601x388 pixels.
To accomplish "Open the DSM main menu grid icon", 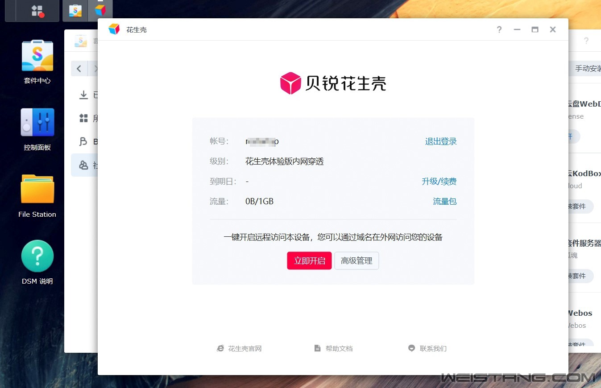I will 37,11.
